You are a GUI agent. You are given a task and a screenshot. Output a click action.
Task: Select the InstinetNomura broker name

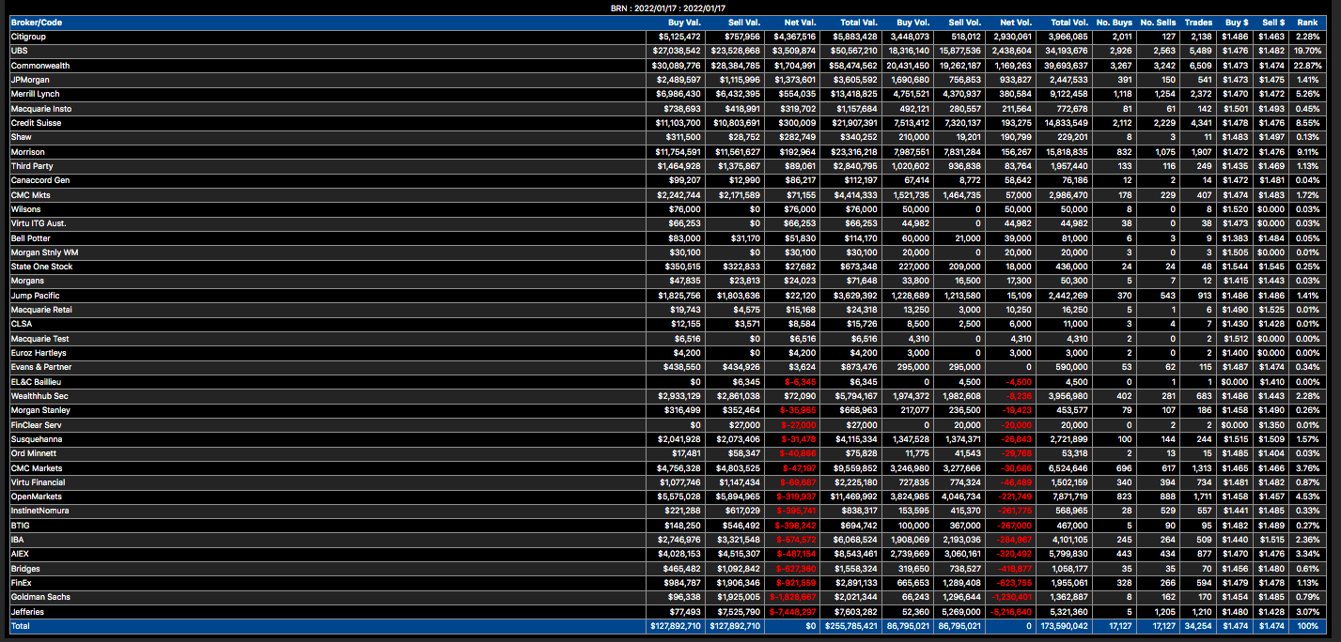pos(40,511)
